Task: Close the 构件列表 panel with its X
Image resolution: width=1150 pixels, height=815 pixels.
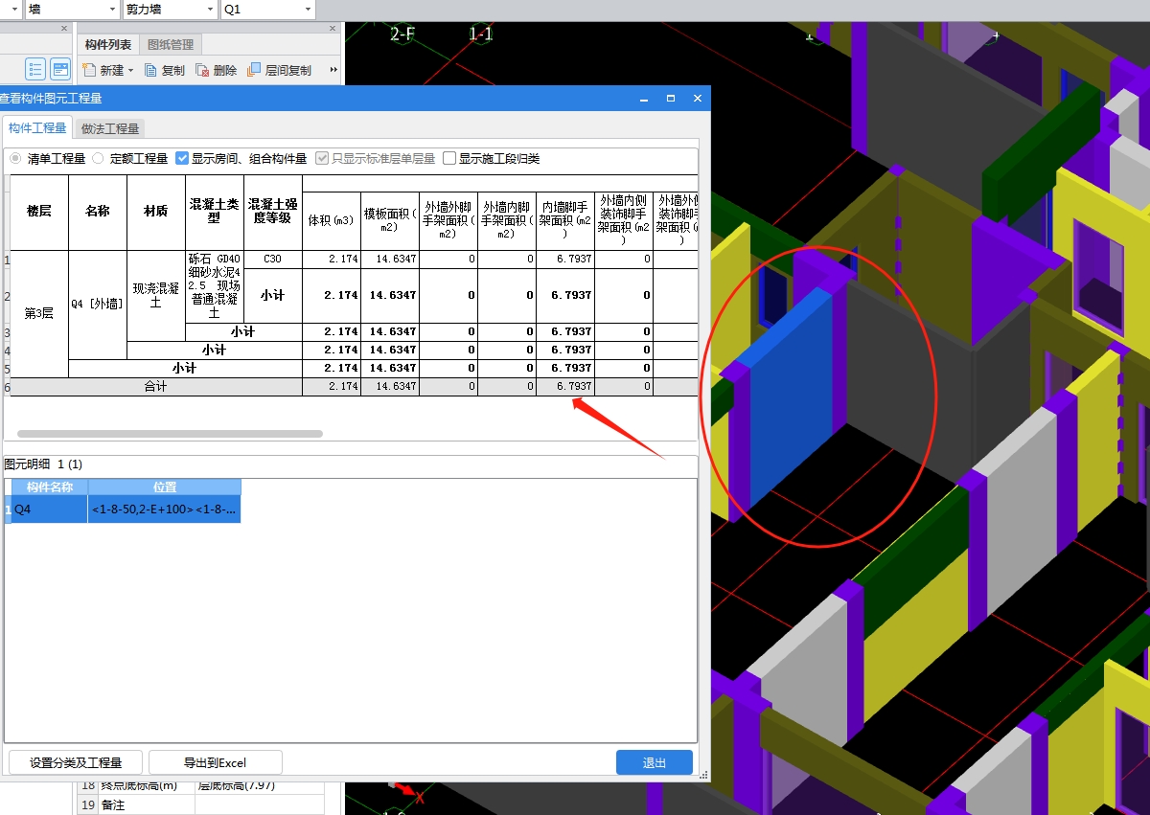Action: tap(332, 29)
